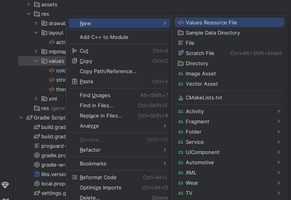Viewport: 291px width, 200px height.
Task: Click the Values Resource File icon
Action: tap(181, 22)
